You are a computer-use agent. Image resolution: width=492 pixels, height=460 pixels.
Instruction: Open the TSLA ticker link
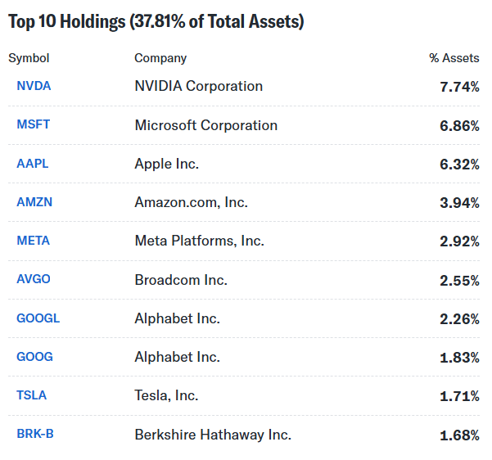pyautogui.click(x=32, y=395)
